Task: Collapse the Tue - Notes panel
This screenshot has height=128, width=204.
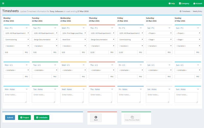Action: (x=55, y=89)
